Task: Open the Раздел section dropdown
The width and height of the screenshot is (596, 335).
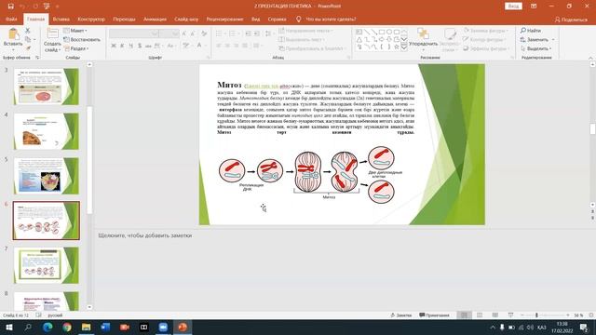Action: coord(76,48)
